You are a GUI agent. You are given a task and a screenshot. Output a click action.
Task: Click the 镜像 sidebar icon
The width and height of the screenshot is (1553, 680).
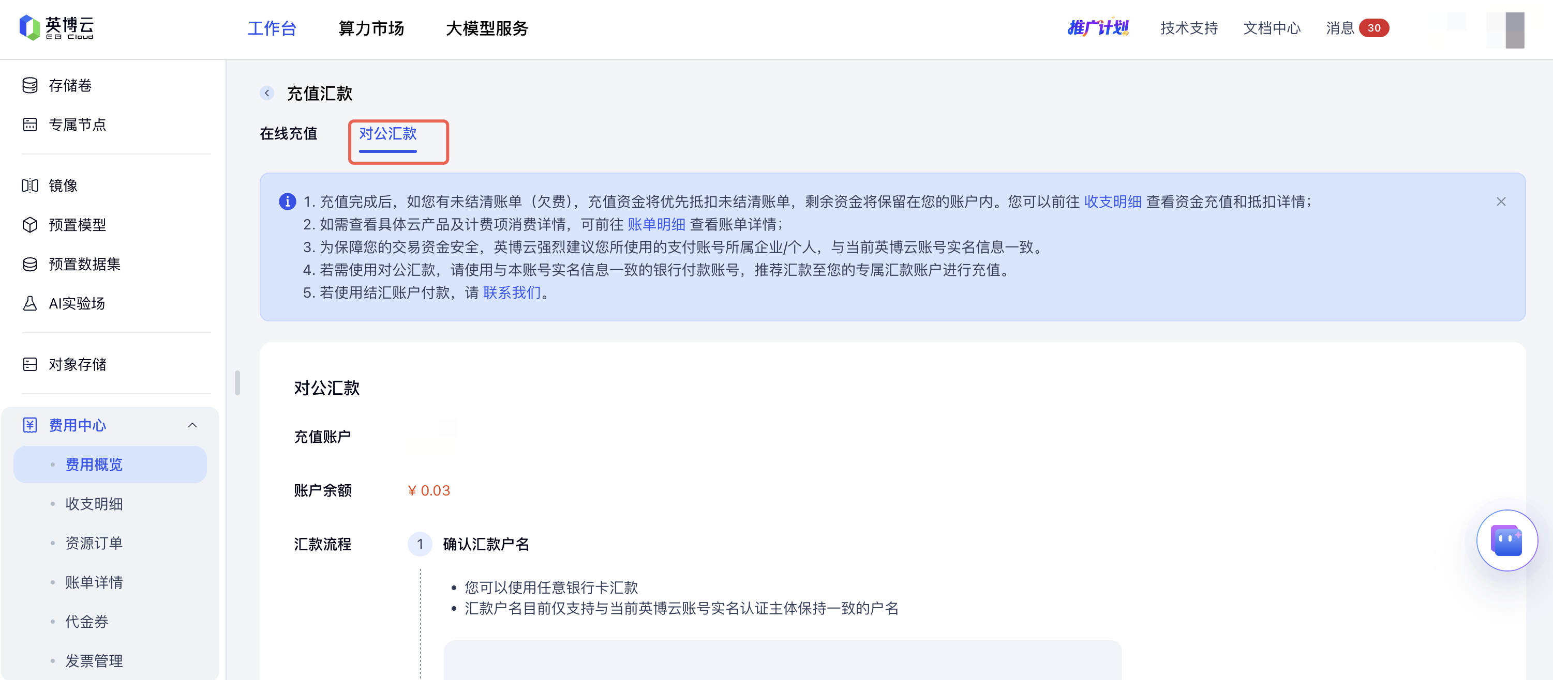point(30,186)
